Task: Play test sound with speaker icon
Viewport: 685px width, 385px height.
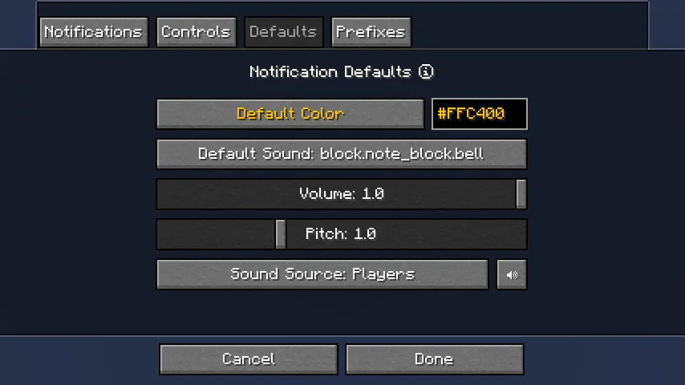Action: click(x=512, y=274)
